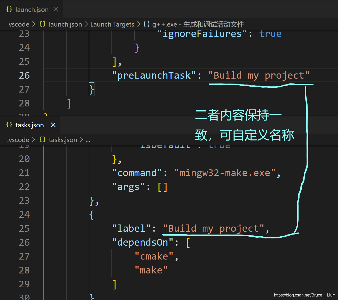Click "preLaunchTask" key on line 26
The width and height of the screenshot is (338, 300).
pos(154,76)
